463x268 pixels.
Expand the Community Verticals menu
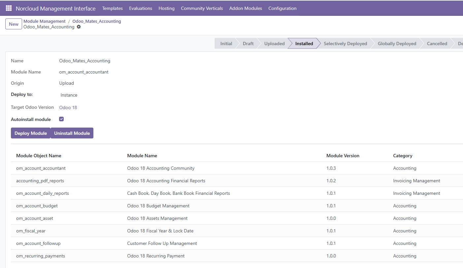coord(202,8)
